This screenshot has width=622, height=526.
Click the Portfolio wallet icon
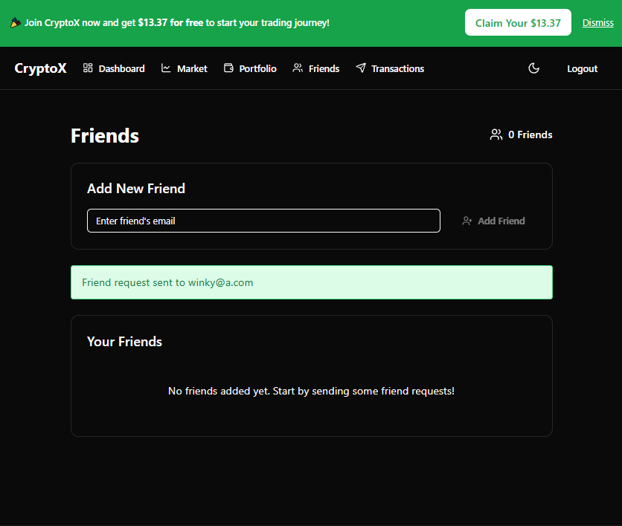tap(228, 68)
